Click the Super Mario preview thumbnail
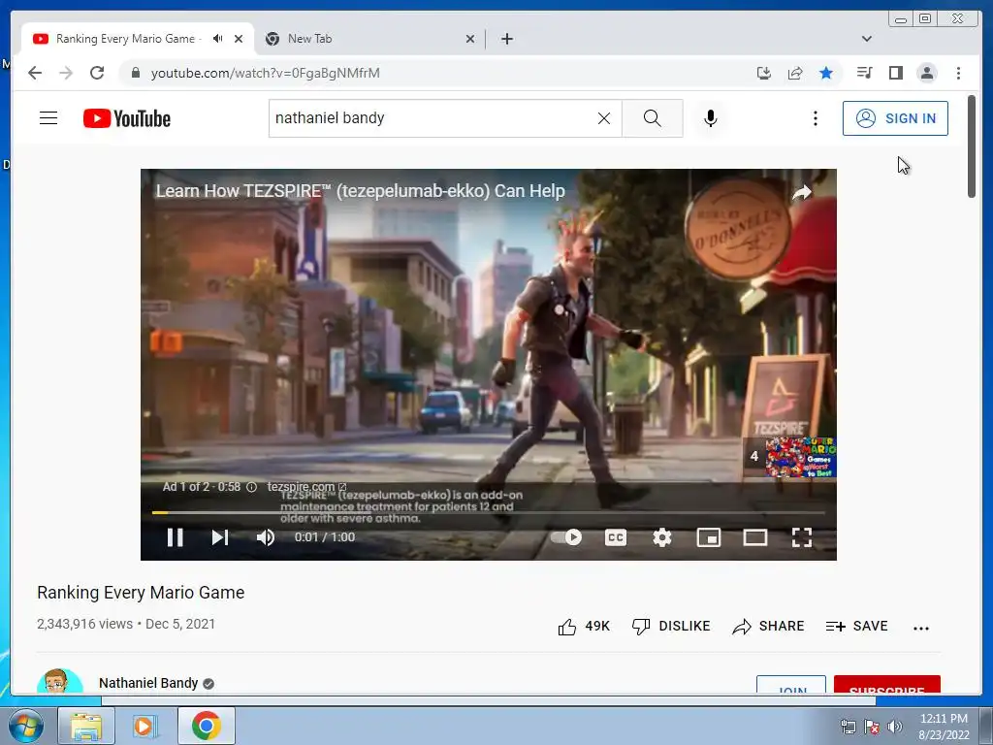993x745 pixels. tap(800, 457)
